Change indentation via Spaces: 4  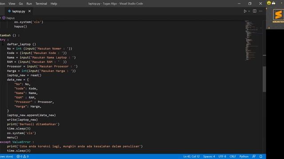coord(209,156)
